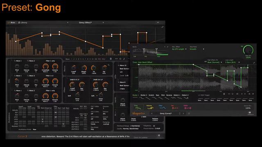The height and width of the screenshot is (147, 262).
Task: Open the Library tab in Curve 2
Action: (x=23, y=22)
